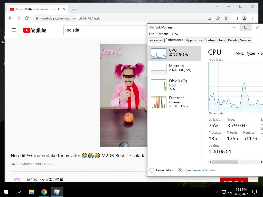263x197 pixels.
Task: Click scrollbar right arrow in Task Manager
Action: tap(261, 162)
